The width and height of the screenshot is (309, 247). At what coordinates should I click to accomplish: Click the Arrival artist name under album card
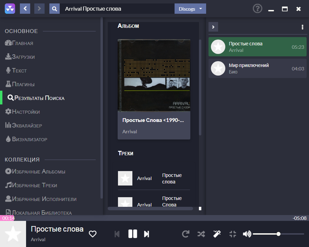coord(130,132)
